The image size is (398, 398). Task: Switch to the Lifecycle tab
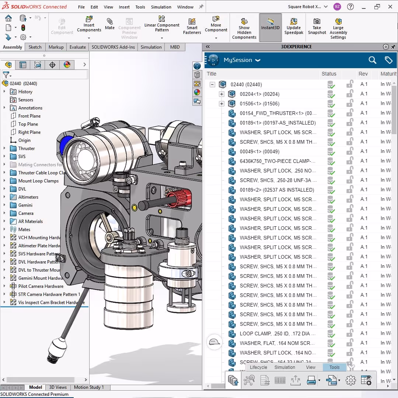tap(258, 367)
